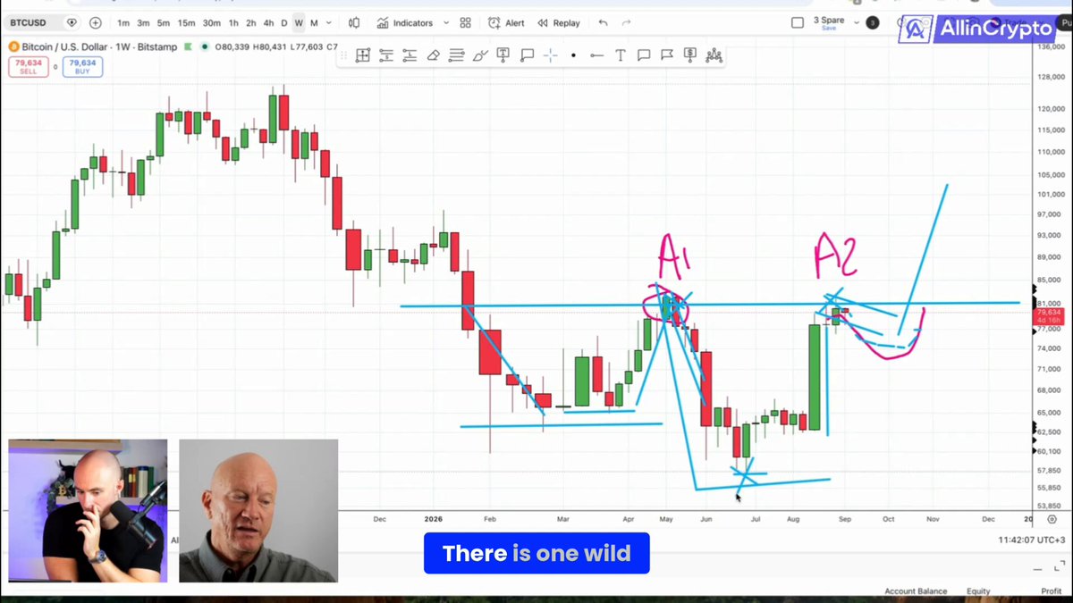Click the Account Balance label

pos(916,591)
